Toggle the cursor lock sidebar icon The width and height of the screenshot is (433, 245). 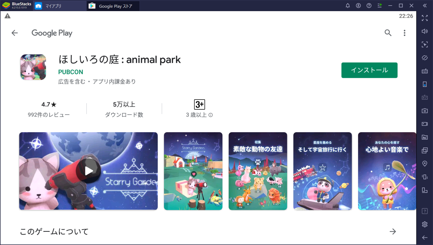click(425, 44)
